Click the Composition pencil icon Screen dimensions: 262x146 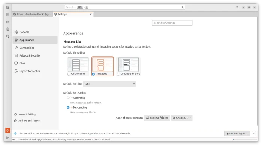click(16, 48)
